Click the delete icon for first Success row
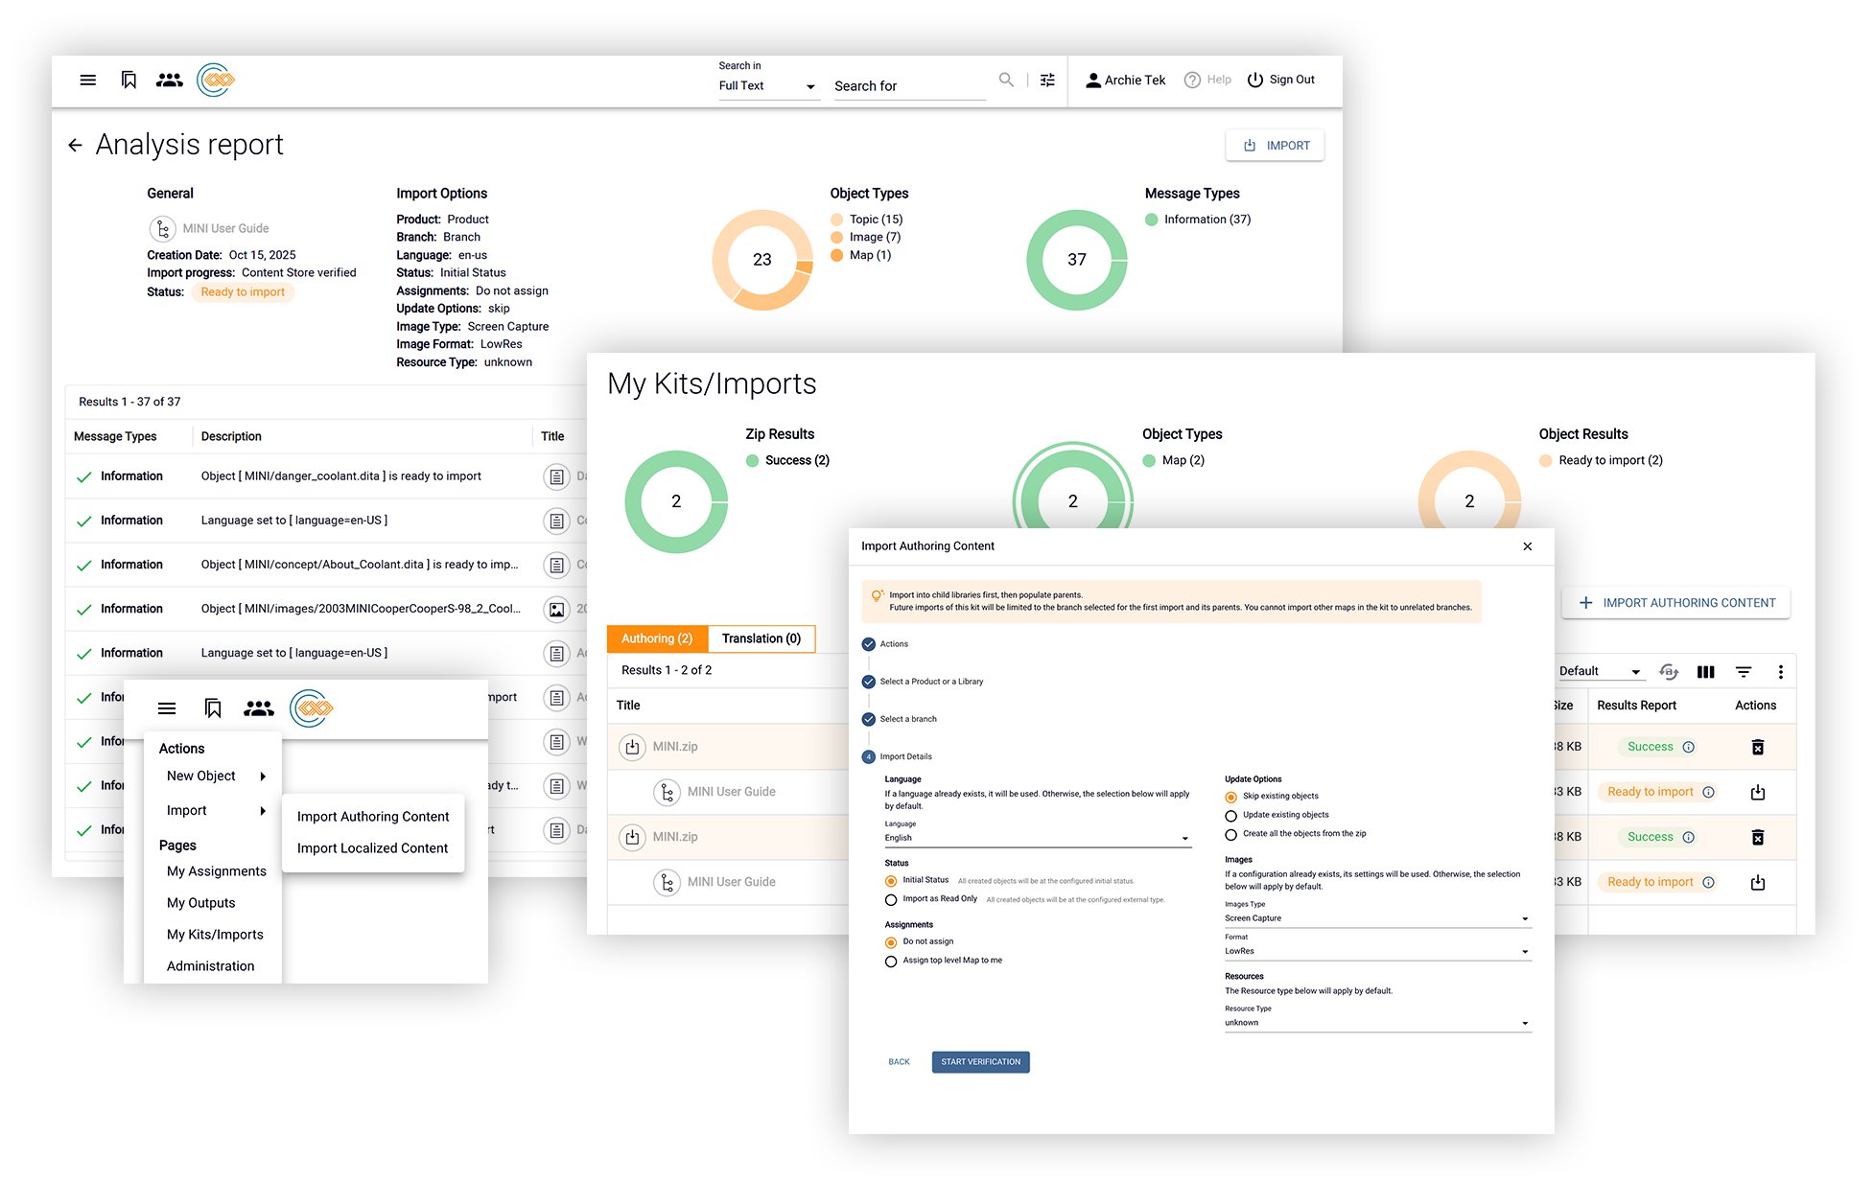Viewport: 1874px width, 1182px height. (x=1757, y=747)
